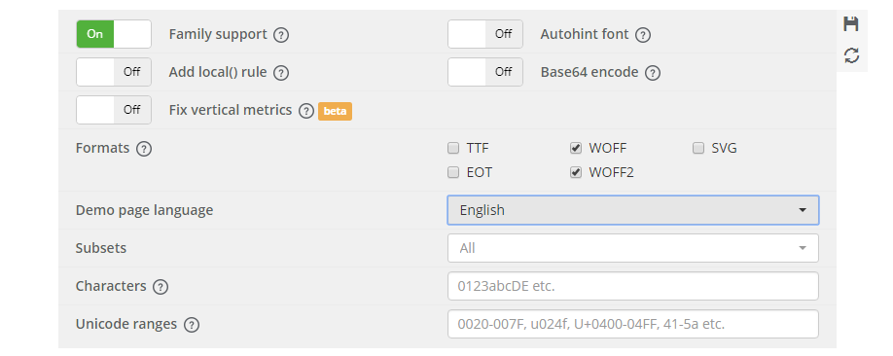This screenshot has height=356, width=893.
Task: Click the 'Fix vertical metrics' label text
Action: pos(231,110)
